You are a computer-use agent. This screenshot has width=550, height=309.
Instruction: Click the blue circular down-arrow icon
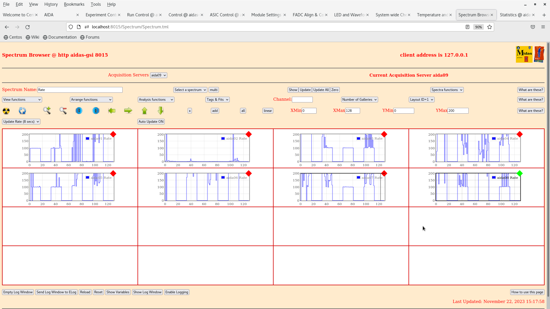point(79,111)
